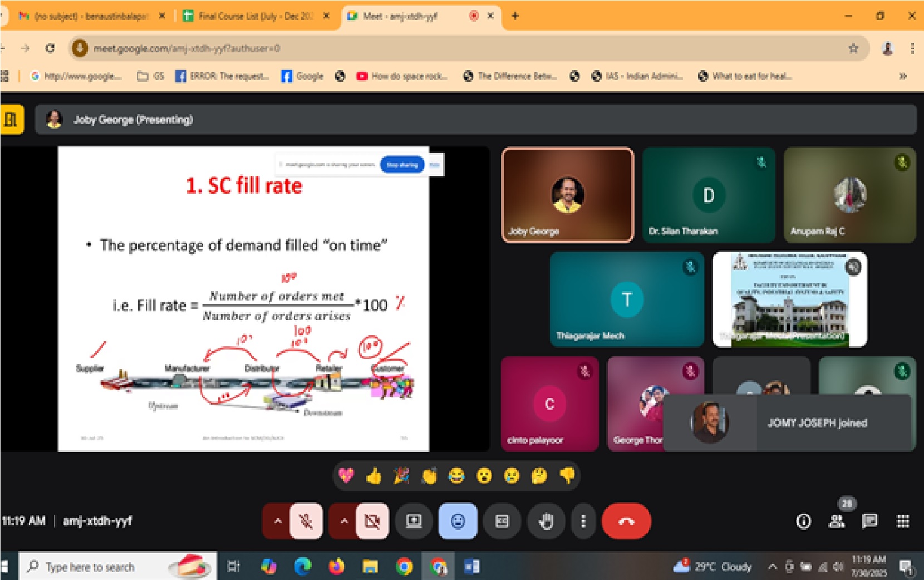Screen dimensions: 924x580
Task: Raise hand using the hand icon
Action: coord(546,521)
